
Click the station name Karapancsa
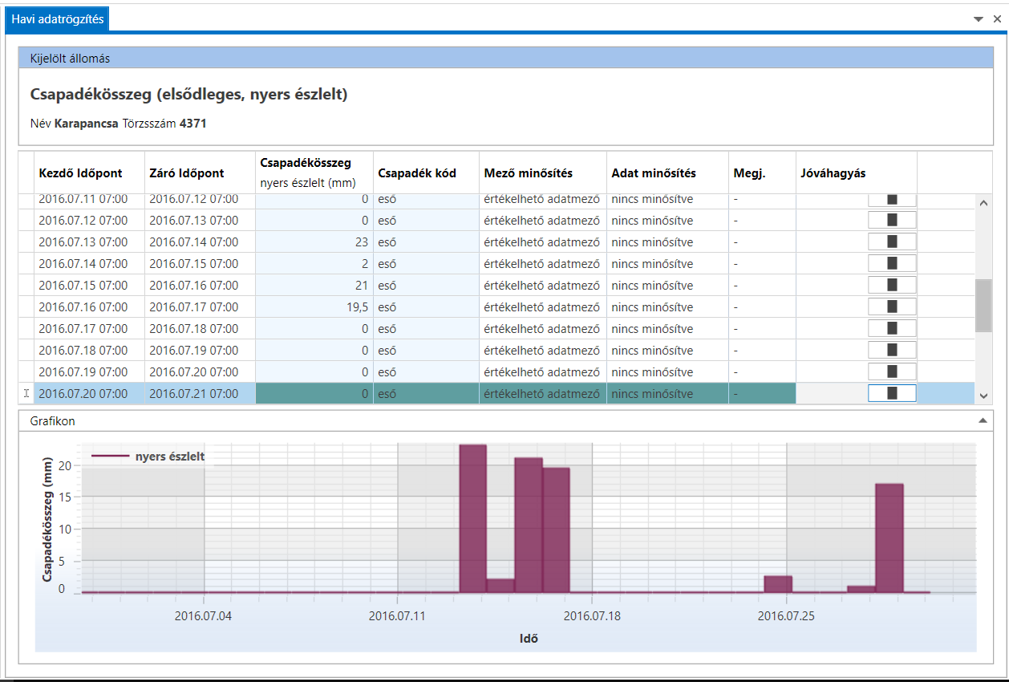tap(87, 124)
